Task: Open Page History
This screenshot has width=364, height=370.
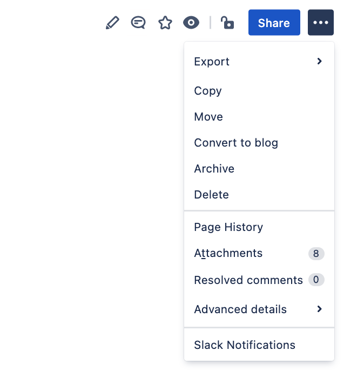Action: pyautogui.click(x=228, y=227)
